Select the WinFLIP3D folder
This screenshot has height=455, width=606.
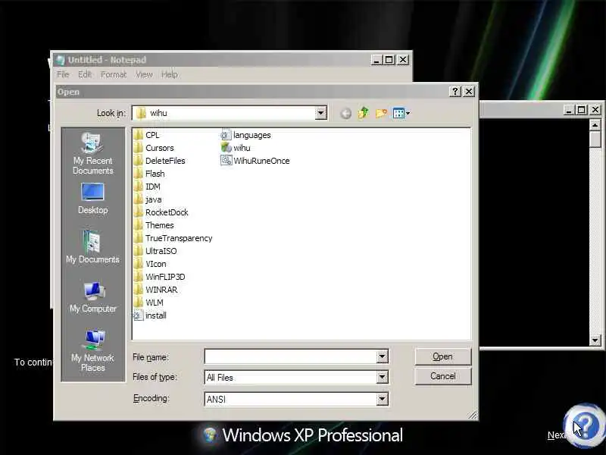click(x=159, y=277)
